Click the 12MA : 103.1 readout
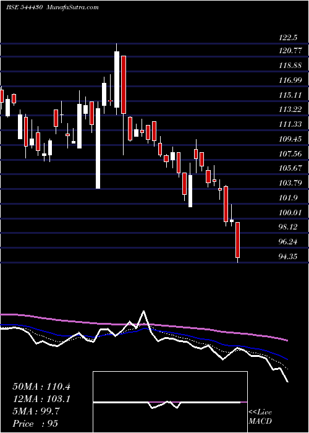 pyautogui.click(x=41, y=399)
